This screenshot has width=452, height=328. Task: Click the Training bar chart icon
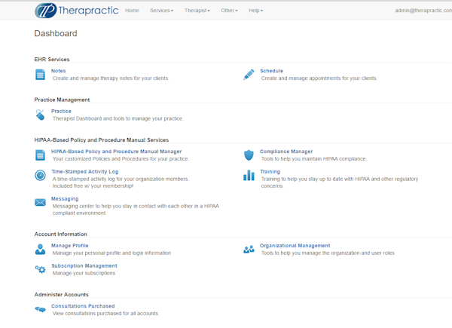249,175
